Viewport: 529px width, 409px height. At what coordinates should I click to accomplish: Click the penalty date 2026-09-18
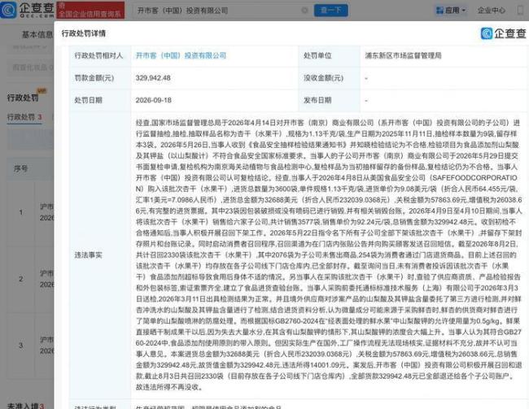pyautogui.click(x=154, y=100)
